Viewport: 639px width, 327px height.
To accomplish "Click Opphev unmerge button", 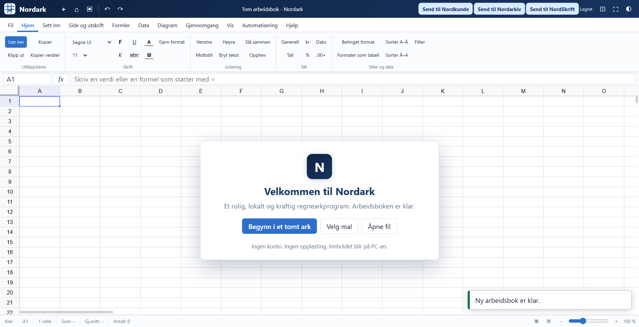I will (x=258, y=55).
